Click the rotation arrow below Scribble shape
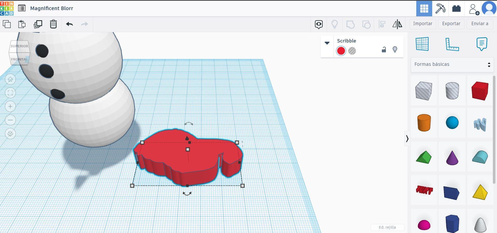This screenshot has width=497, height=233. click(x=187, y=194)
